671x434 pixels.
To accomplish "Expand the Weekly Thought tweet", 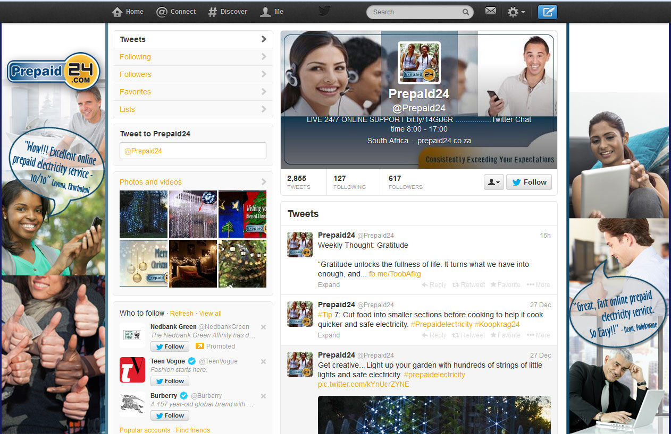I will tap(329, 285).
